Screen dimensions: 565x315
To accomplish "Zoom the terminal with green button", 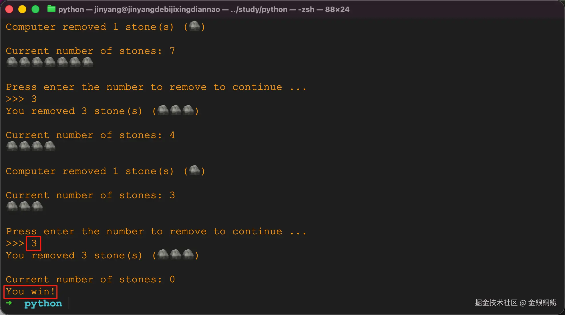I will tap(35, 9).
